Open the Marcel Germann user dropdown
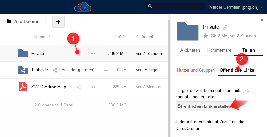 click(236, 7)
